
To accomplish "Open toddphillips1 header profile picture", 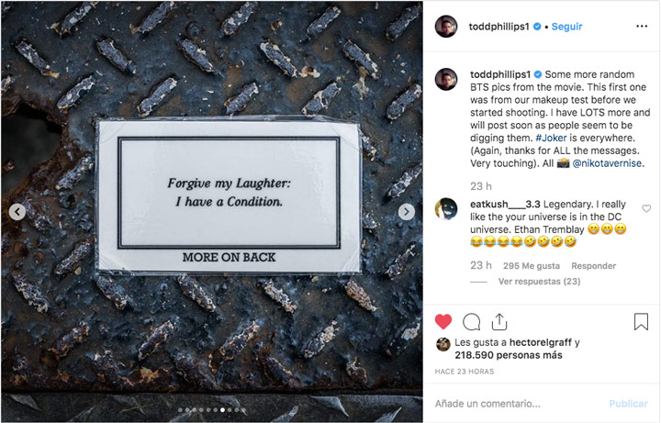I will click(x=446, y=27).
